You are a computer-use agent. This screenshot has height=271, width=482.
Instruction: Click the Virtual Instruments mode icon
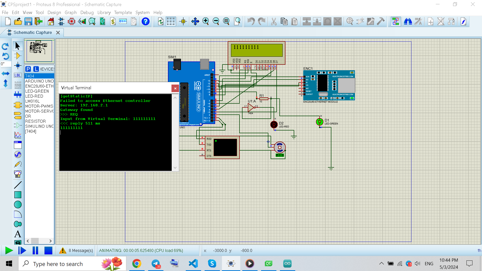tap(18, 174)
